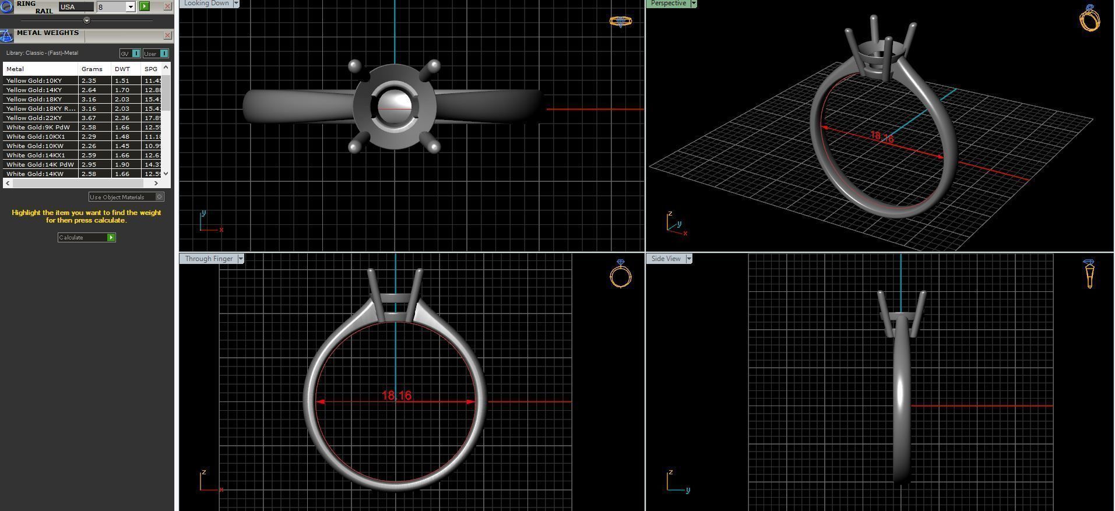The height and width of the screenshot is (511, 1115).
Task: Close the Ring Rail panel
Action: (167, 6)
